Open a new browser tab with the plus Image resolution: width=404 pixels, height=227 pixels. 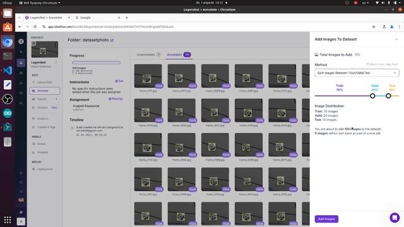tap(126, 18)
